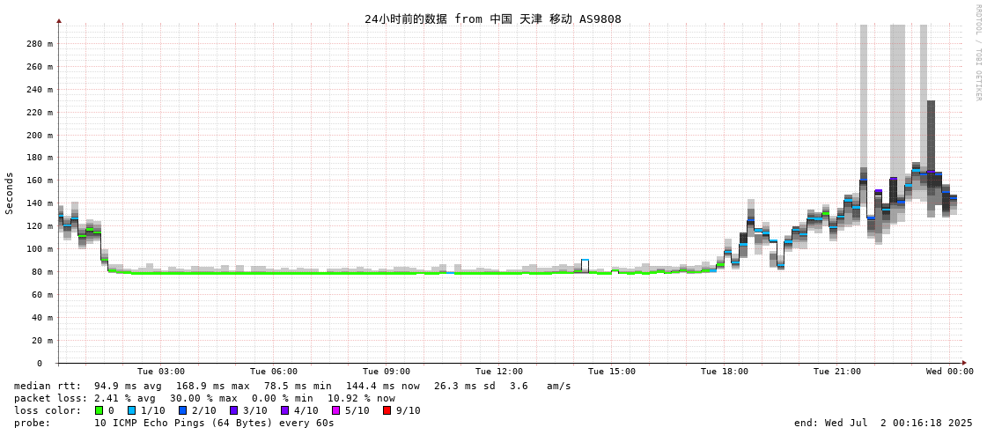Click the Seconds y-axis label
Viewport: 987px width, 435px height.
(x=10, y=193)
